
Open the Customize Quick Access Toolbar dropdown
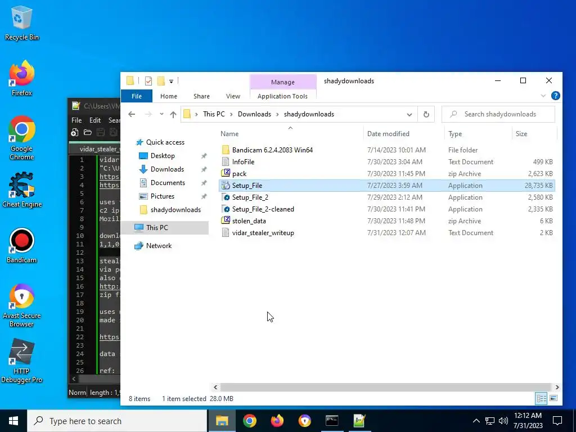tap(171, 81)
